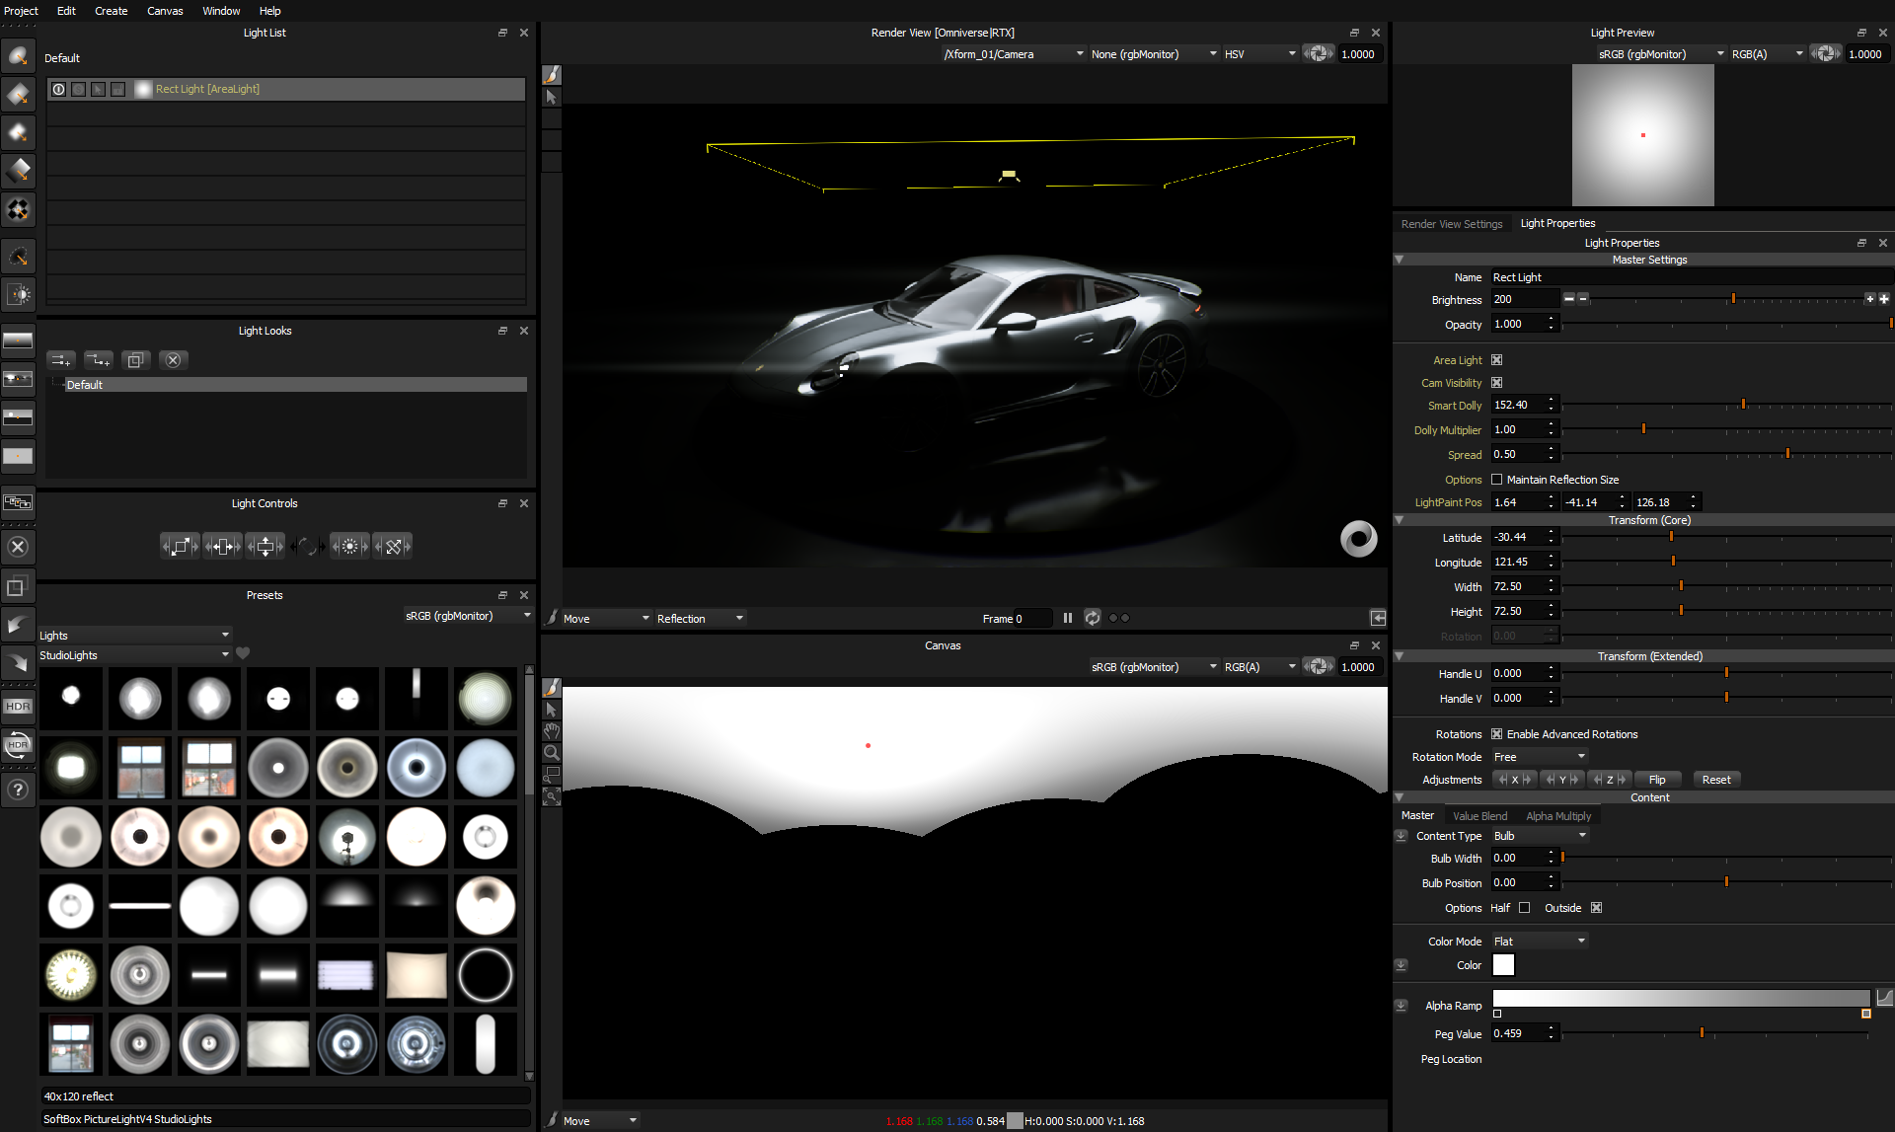Screen dimensions: 1895x1132
Task: Click Duplicate Light Look icon
Action: 135,360
